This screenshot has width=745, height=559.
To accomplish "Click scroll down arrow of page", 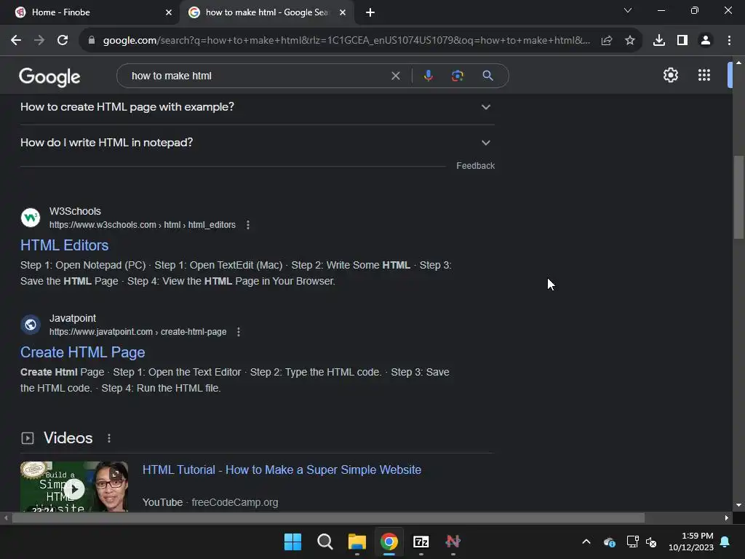I will point(738,505).
